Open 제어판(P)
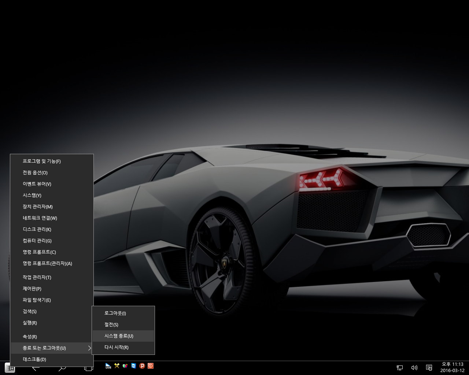Screen dimensions: 469x375 pos(52,289)
